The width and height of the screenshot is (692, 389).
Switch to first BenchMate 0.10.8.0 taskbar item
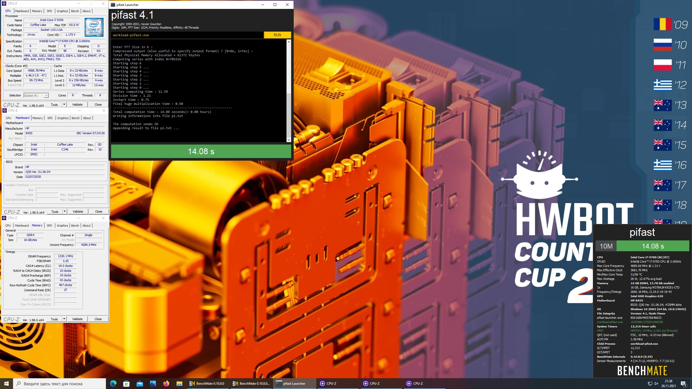pyautogui.click(x=208, y=383)
